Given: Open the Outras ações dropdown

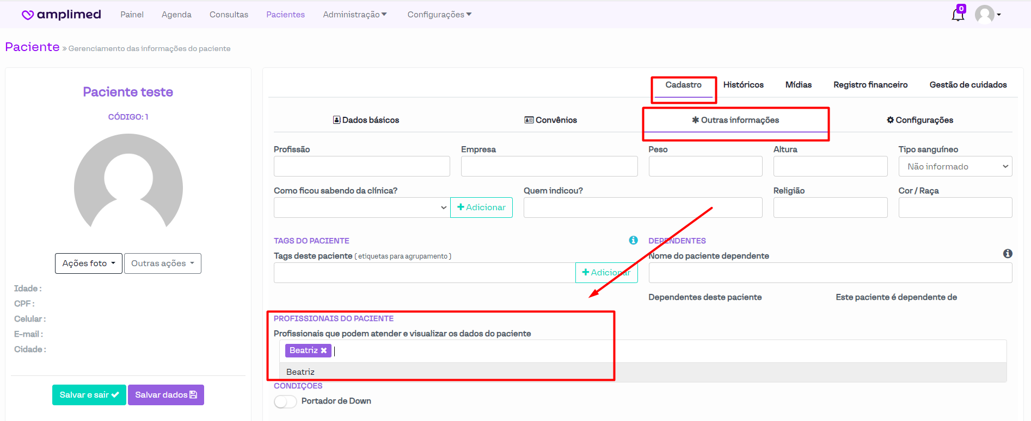Looking at the screenshot, I should click(162, 263).
